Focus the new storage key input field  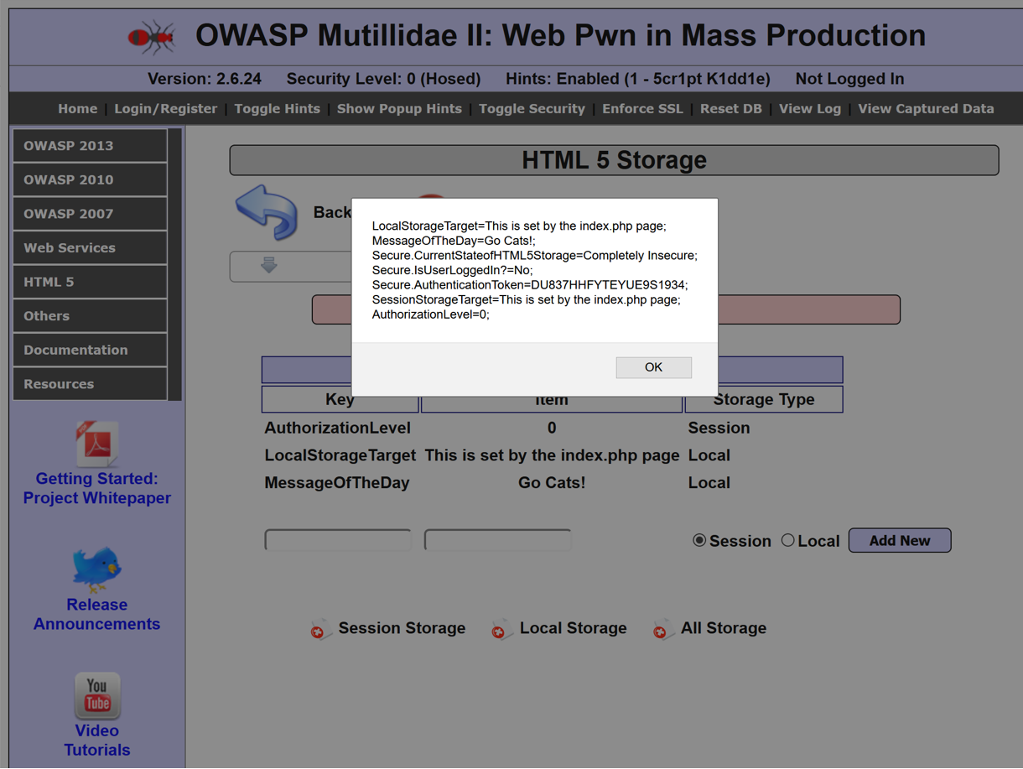pyautogui.click(x=338, y=540)
